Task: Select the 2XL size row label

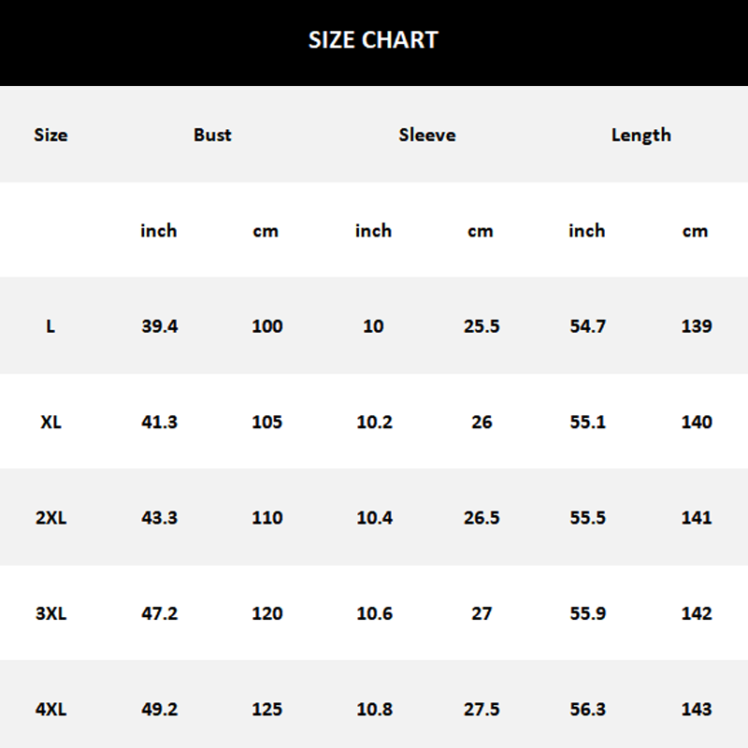Action: coord(50,517)
